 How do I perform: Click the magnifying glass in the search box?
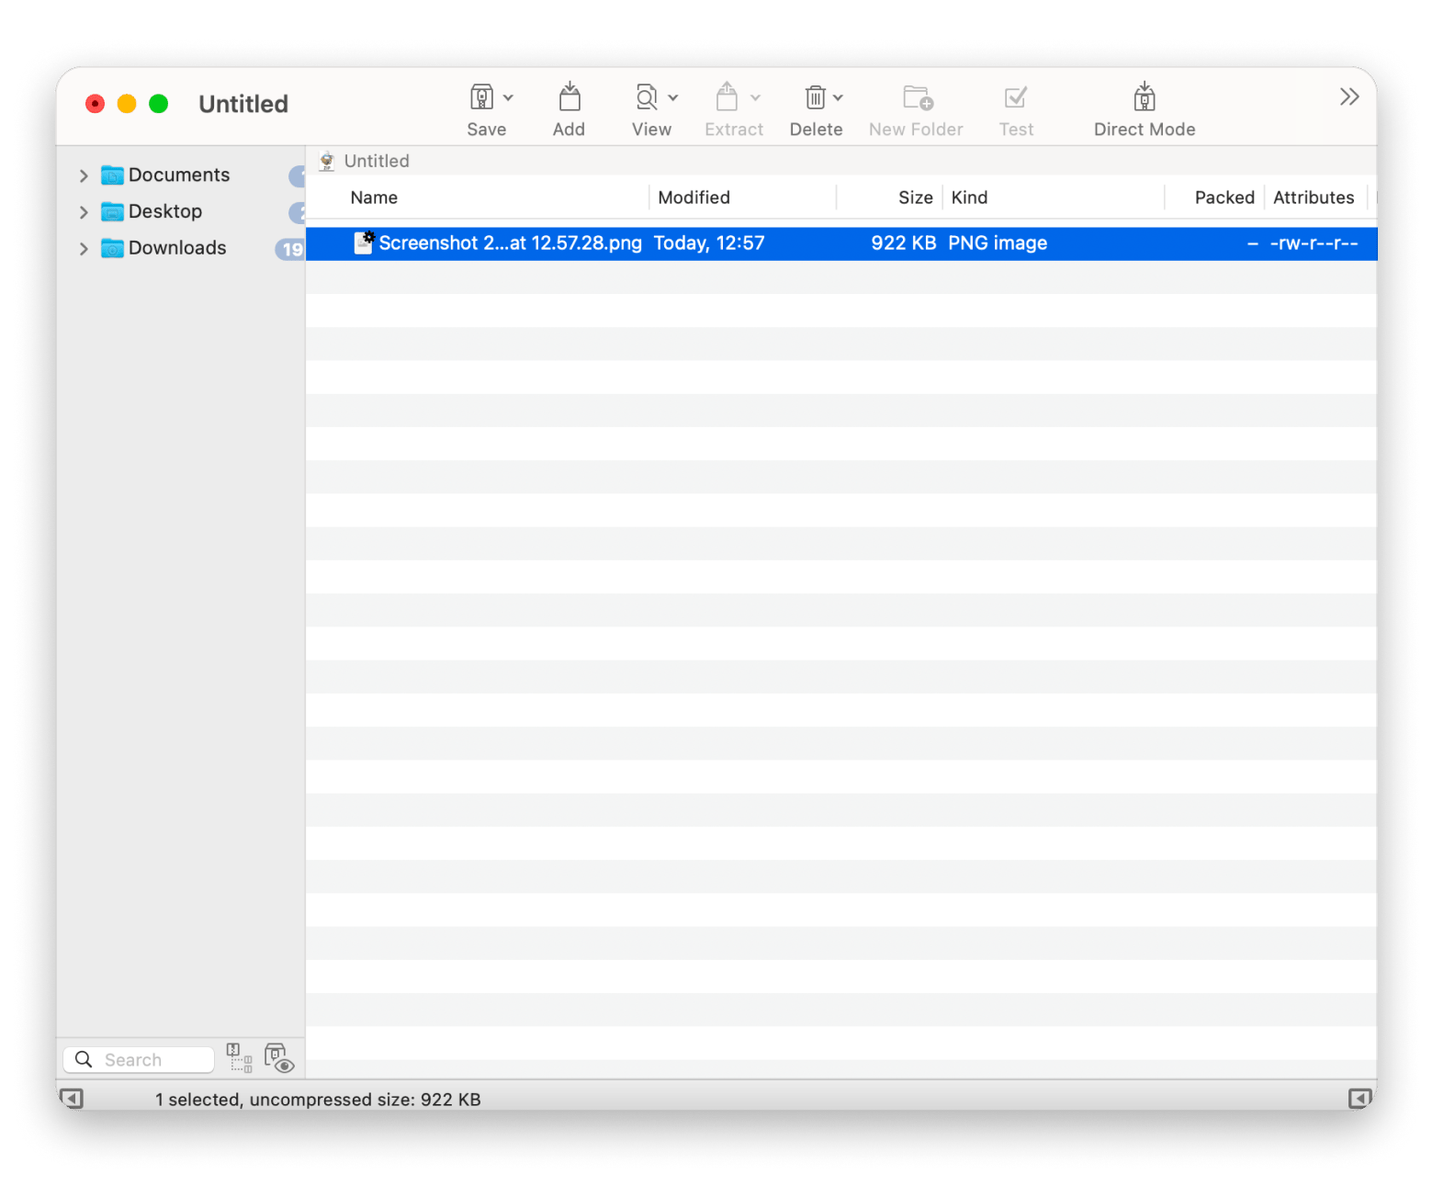[84, 1058]
